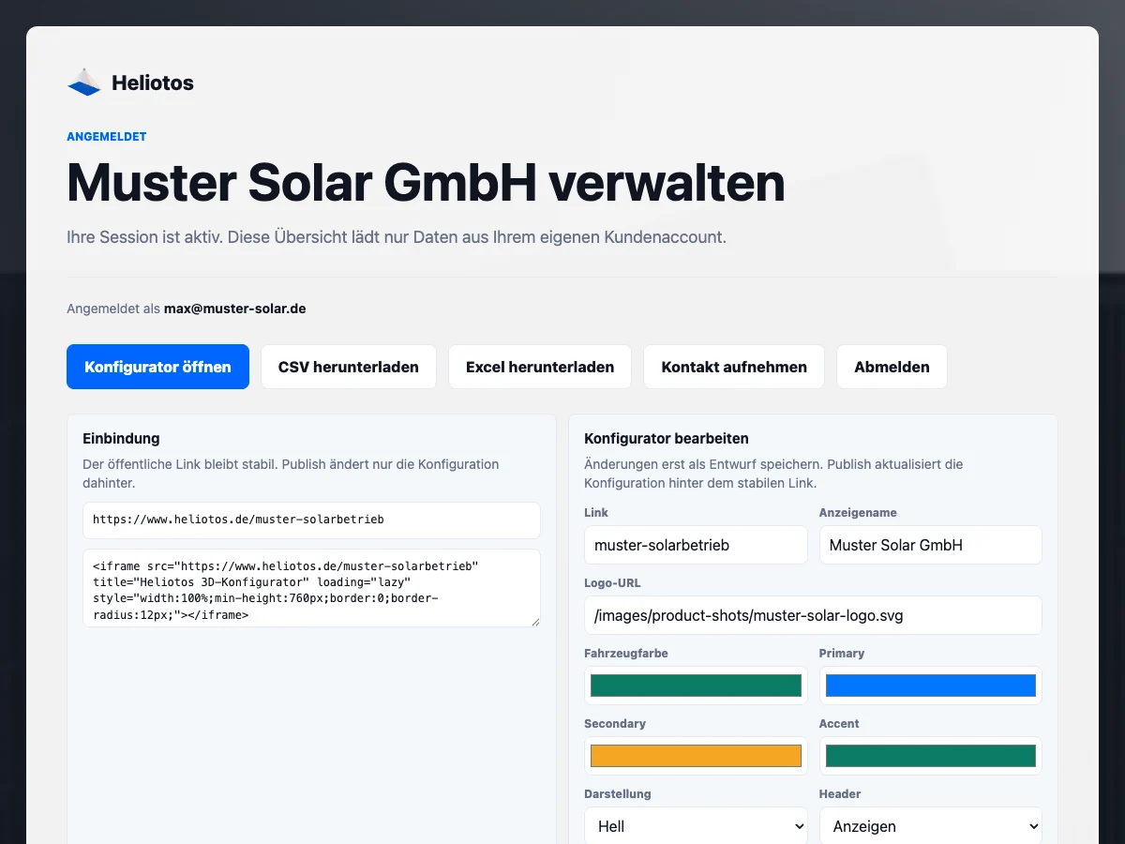
Task: Open the Fahrzeugfarbe color picker
Action: tap(696, 686)
